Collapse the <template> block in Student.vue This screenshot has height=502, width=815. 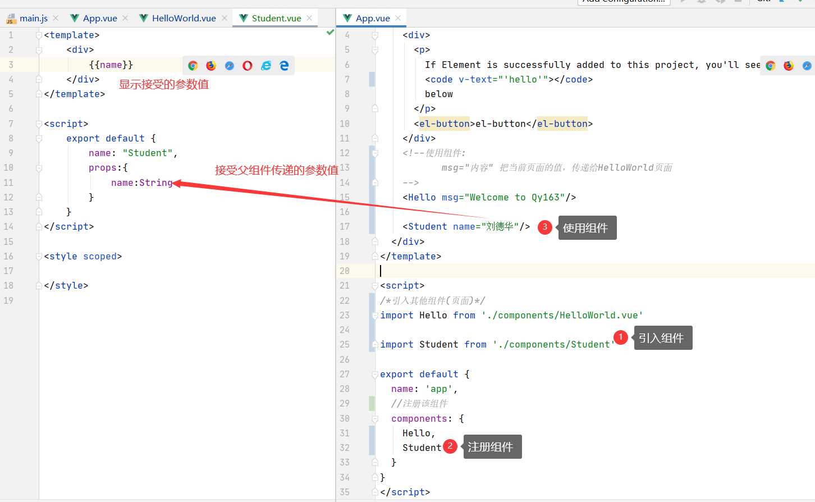39,35
